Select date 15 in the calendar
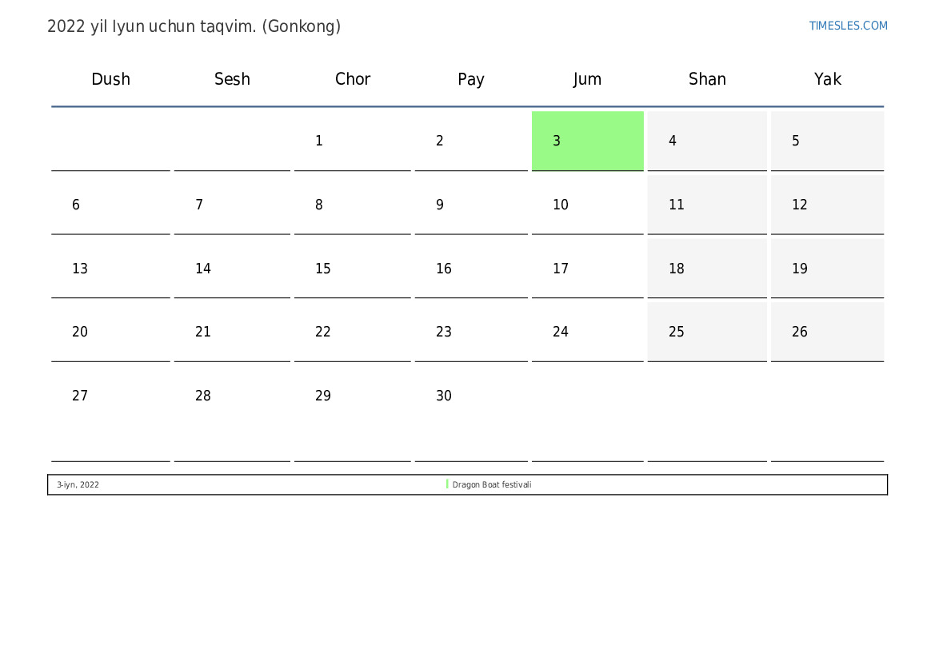This screenshot has width=935, height=661. (x=353, y=269)
